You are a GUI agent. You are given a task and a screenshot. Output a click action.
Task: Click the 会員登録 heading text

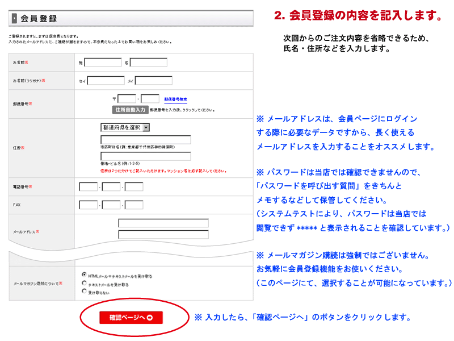[x=39, y=19]
